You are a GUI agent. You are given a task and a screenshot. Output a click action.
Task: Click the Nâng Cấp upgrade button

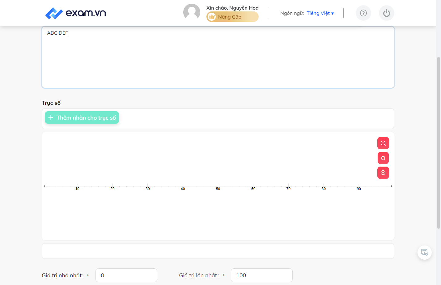click(x=232, y=17)
